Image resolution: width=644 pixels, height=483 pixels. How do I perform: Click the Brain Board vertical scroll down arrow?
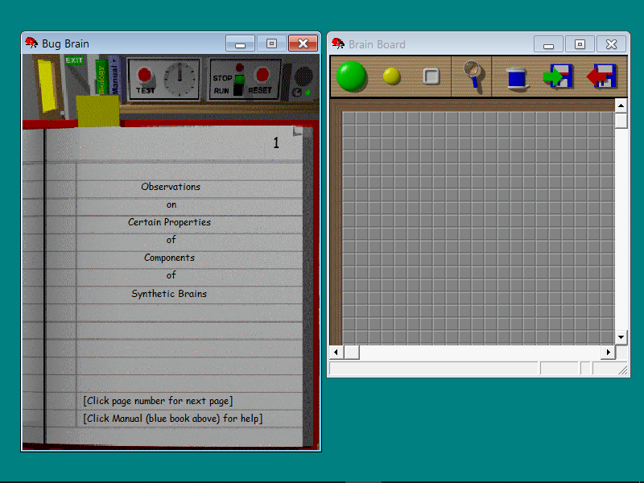621,337
